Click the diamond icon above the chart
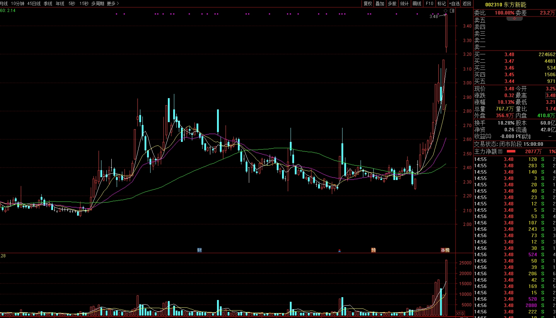 pos(445,11)
